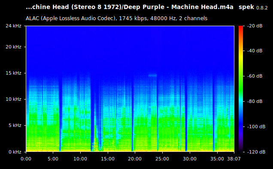This screenshot has height=169, width=273.
Task: Click the '10:00' time axis label
Action: point(80,159)
